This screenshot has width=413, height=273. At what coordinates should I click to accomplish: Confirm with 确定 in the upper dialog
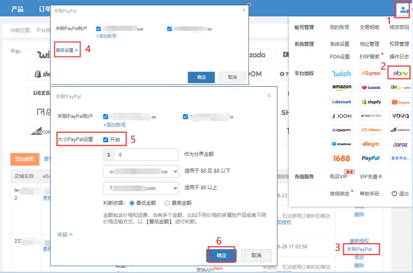pyautogui.click(x=201, y=77)
